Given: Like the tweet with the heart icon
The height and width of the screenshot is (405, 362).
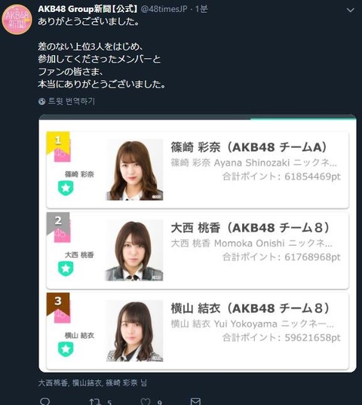Looking at the screenshot, I should (146, 401).
